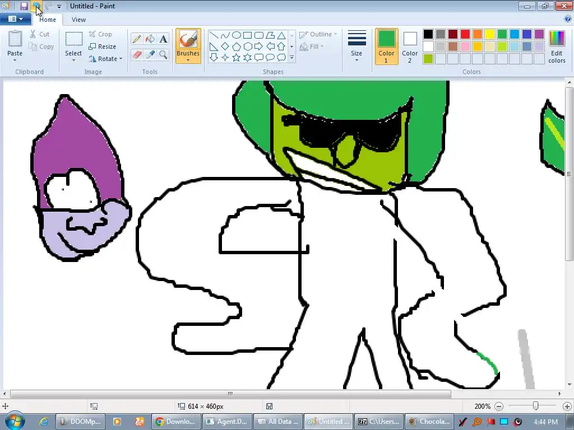The width and height of the screenshot is (574, 430).
Task: Open the Windows Start button
Action: click(x=14, y=421)
